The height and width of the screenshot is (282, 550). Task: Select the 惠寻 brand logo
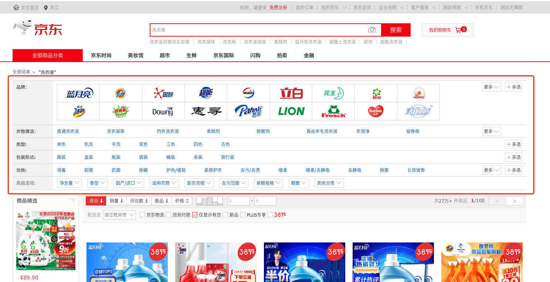pyautogui.click(x=206, y=111)
